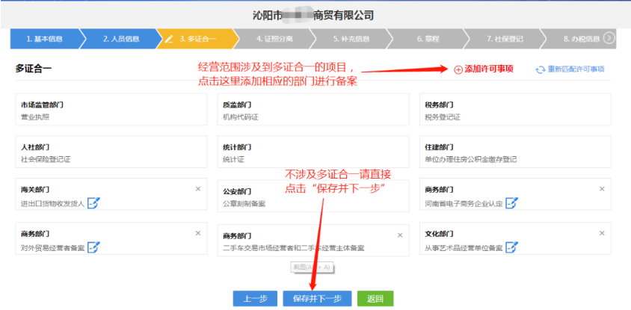Remove the 海关部门 card with X
Screen dimensions: 631x310
pos(197,189)
